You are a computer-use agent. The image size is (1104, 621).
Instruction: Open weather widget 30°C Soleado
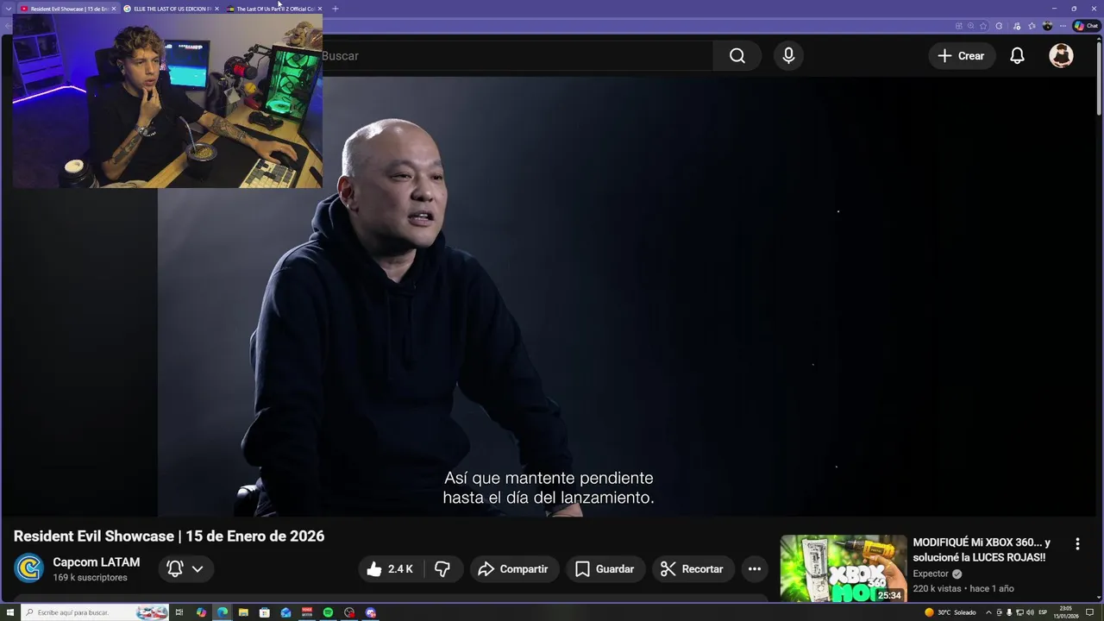pos(950,612)
